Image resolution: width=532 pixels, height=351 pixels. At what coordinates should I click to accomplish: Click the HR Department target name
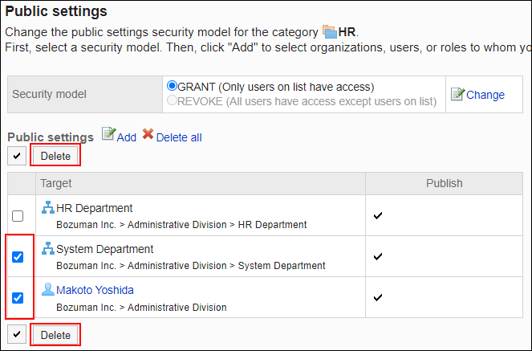coord(95,208)
